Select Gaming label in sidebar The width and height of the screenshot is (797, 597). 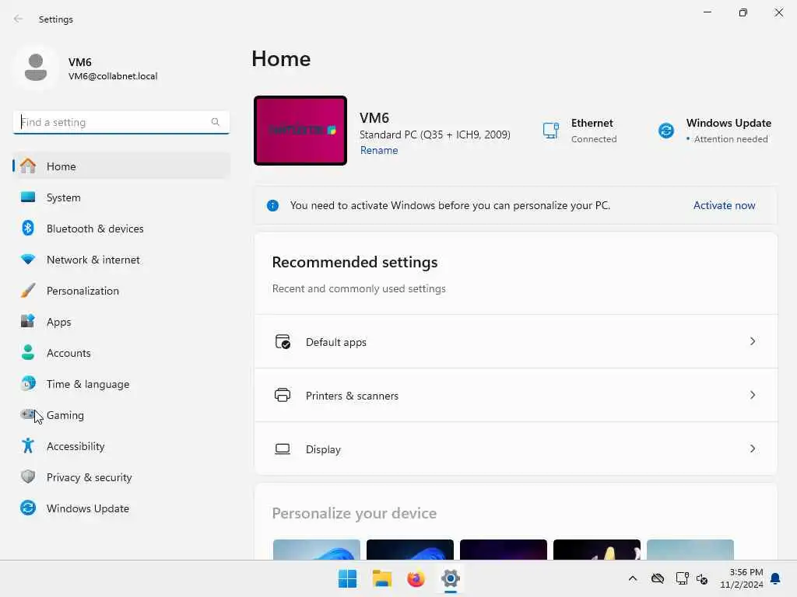[x=65, y=415]
